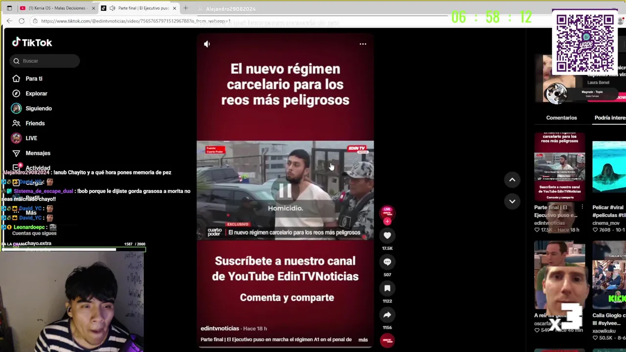Open the Explorar page
The image size is (626, 352).
pyautogui.click(x=36, y=93)
